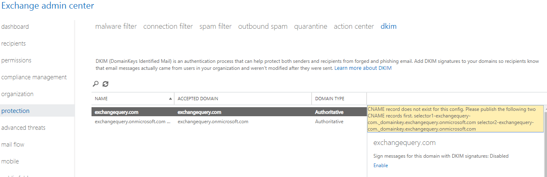Open the malware filter tab

pyautogui.click(x=116, y=26)
